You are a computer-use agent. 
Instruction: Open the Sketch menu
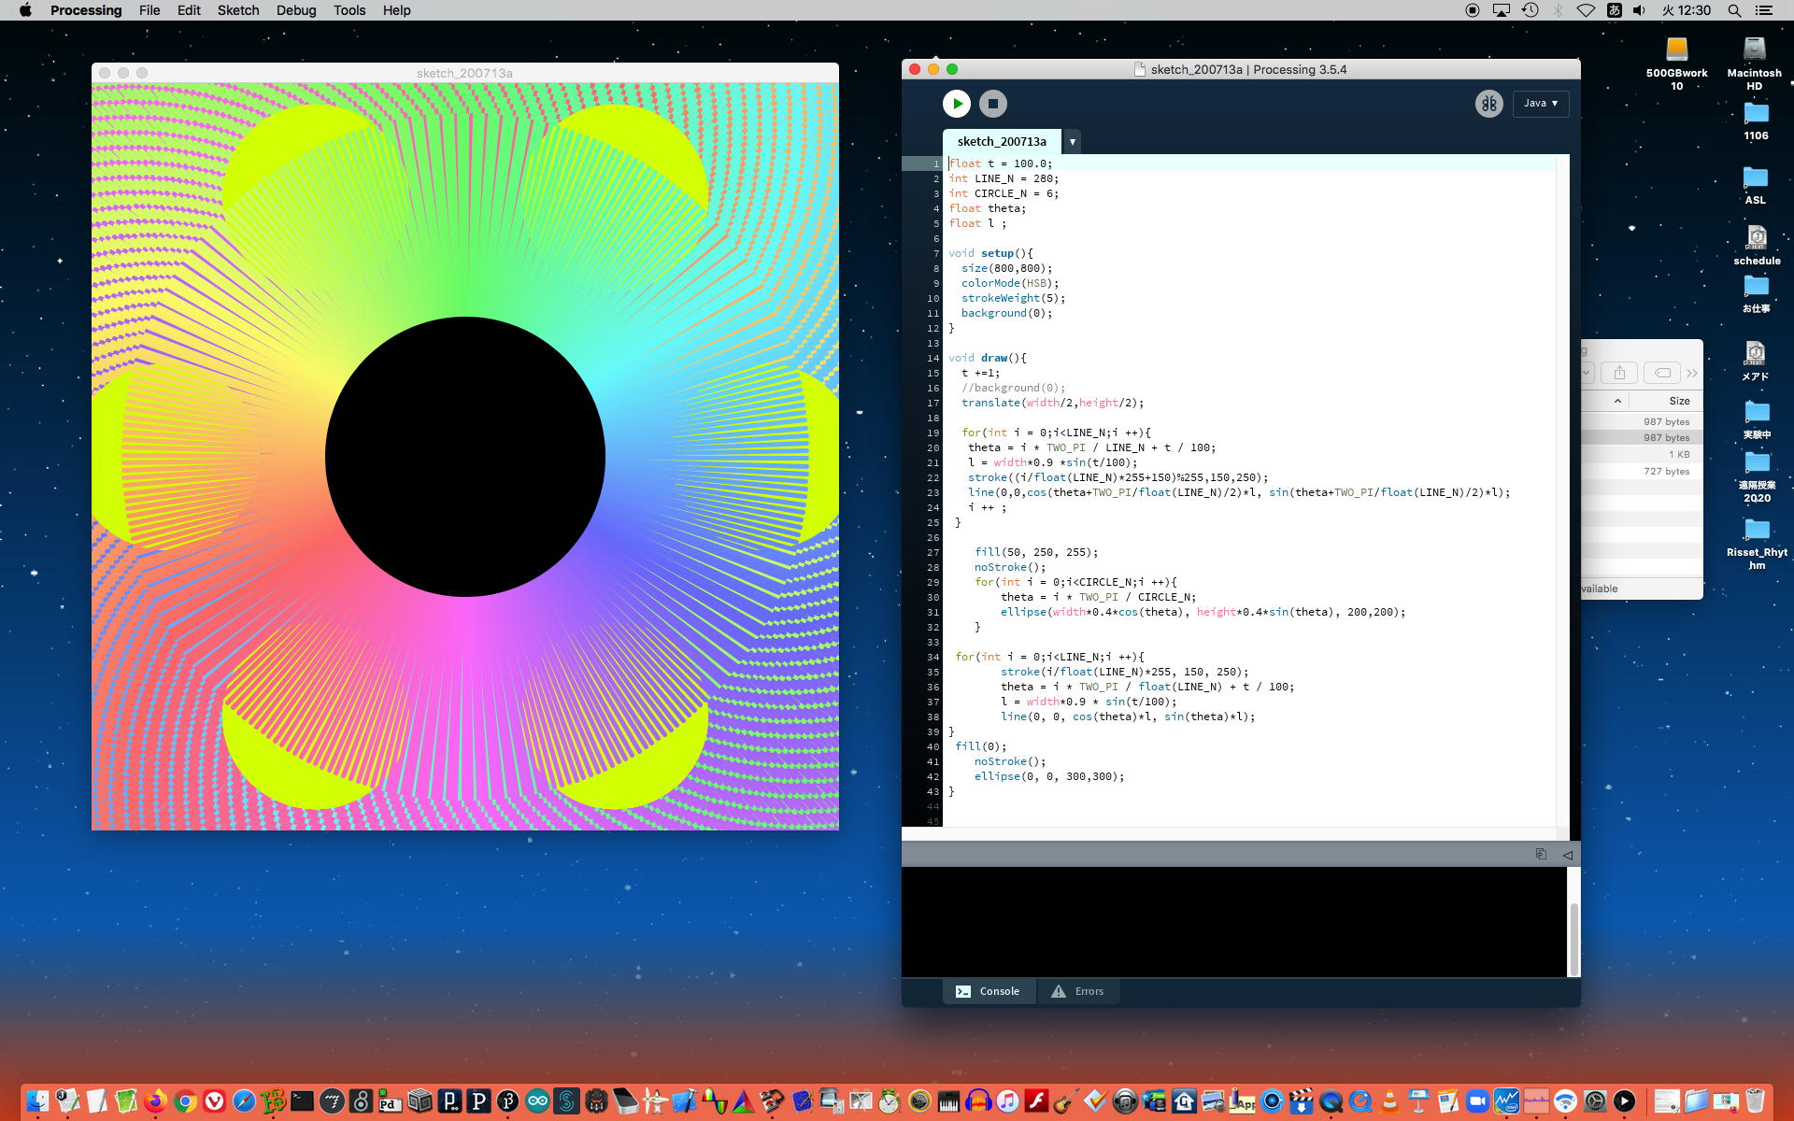tap(238, 10)
